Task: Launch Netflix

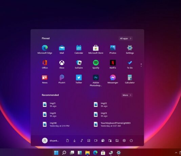Action: click(x=113, y=64)
